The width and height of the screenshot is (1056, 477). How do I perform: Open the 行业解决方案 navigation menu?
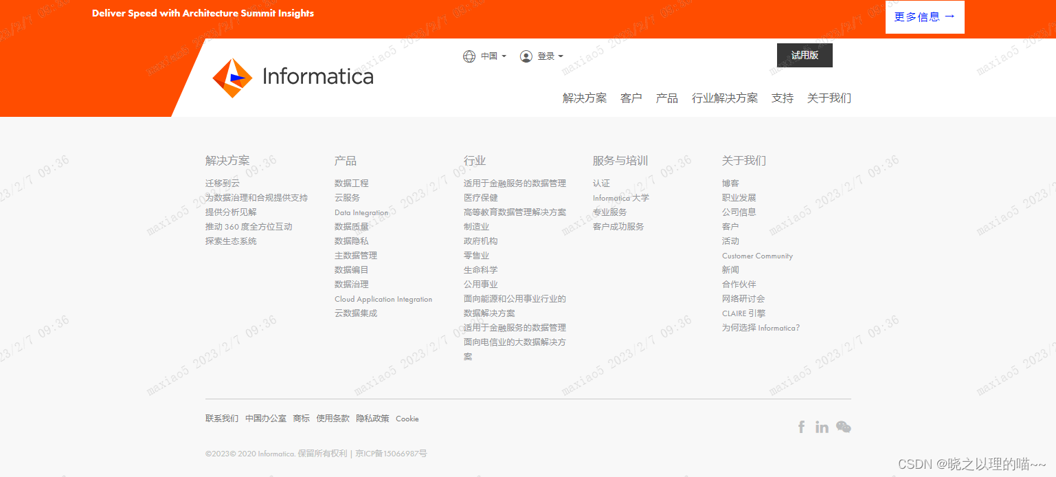point(724,98)
